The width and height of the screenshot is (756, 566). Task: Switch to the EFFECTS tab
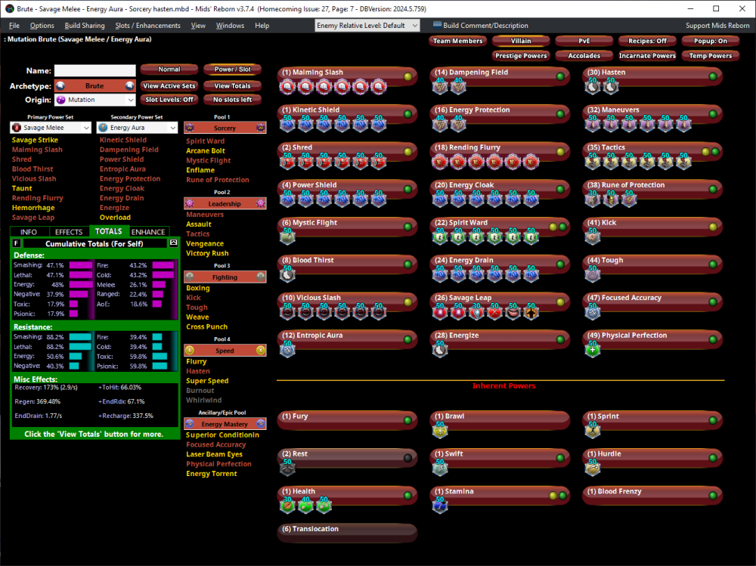pyautogui.click(x=69, y=232)
